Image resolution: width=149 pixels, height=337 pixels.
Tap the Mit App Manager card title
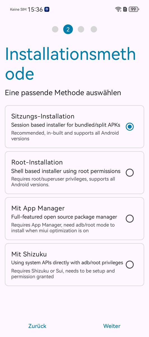38,208
